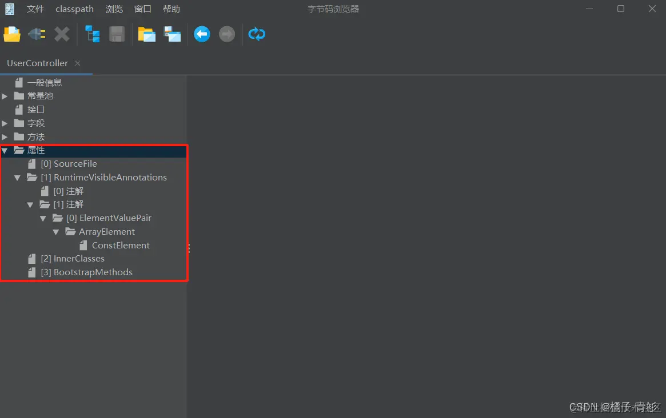Select [1] RuntimeVisibleAnnotations attribute
This screenshot has height=418, width=666.
[x=103, y=178]
